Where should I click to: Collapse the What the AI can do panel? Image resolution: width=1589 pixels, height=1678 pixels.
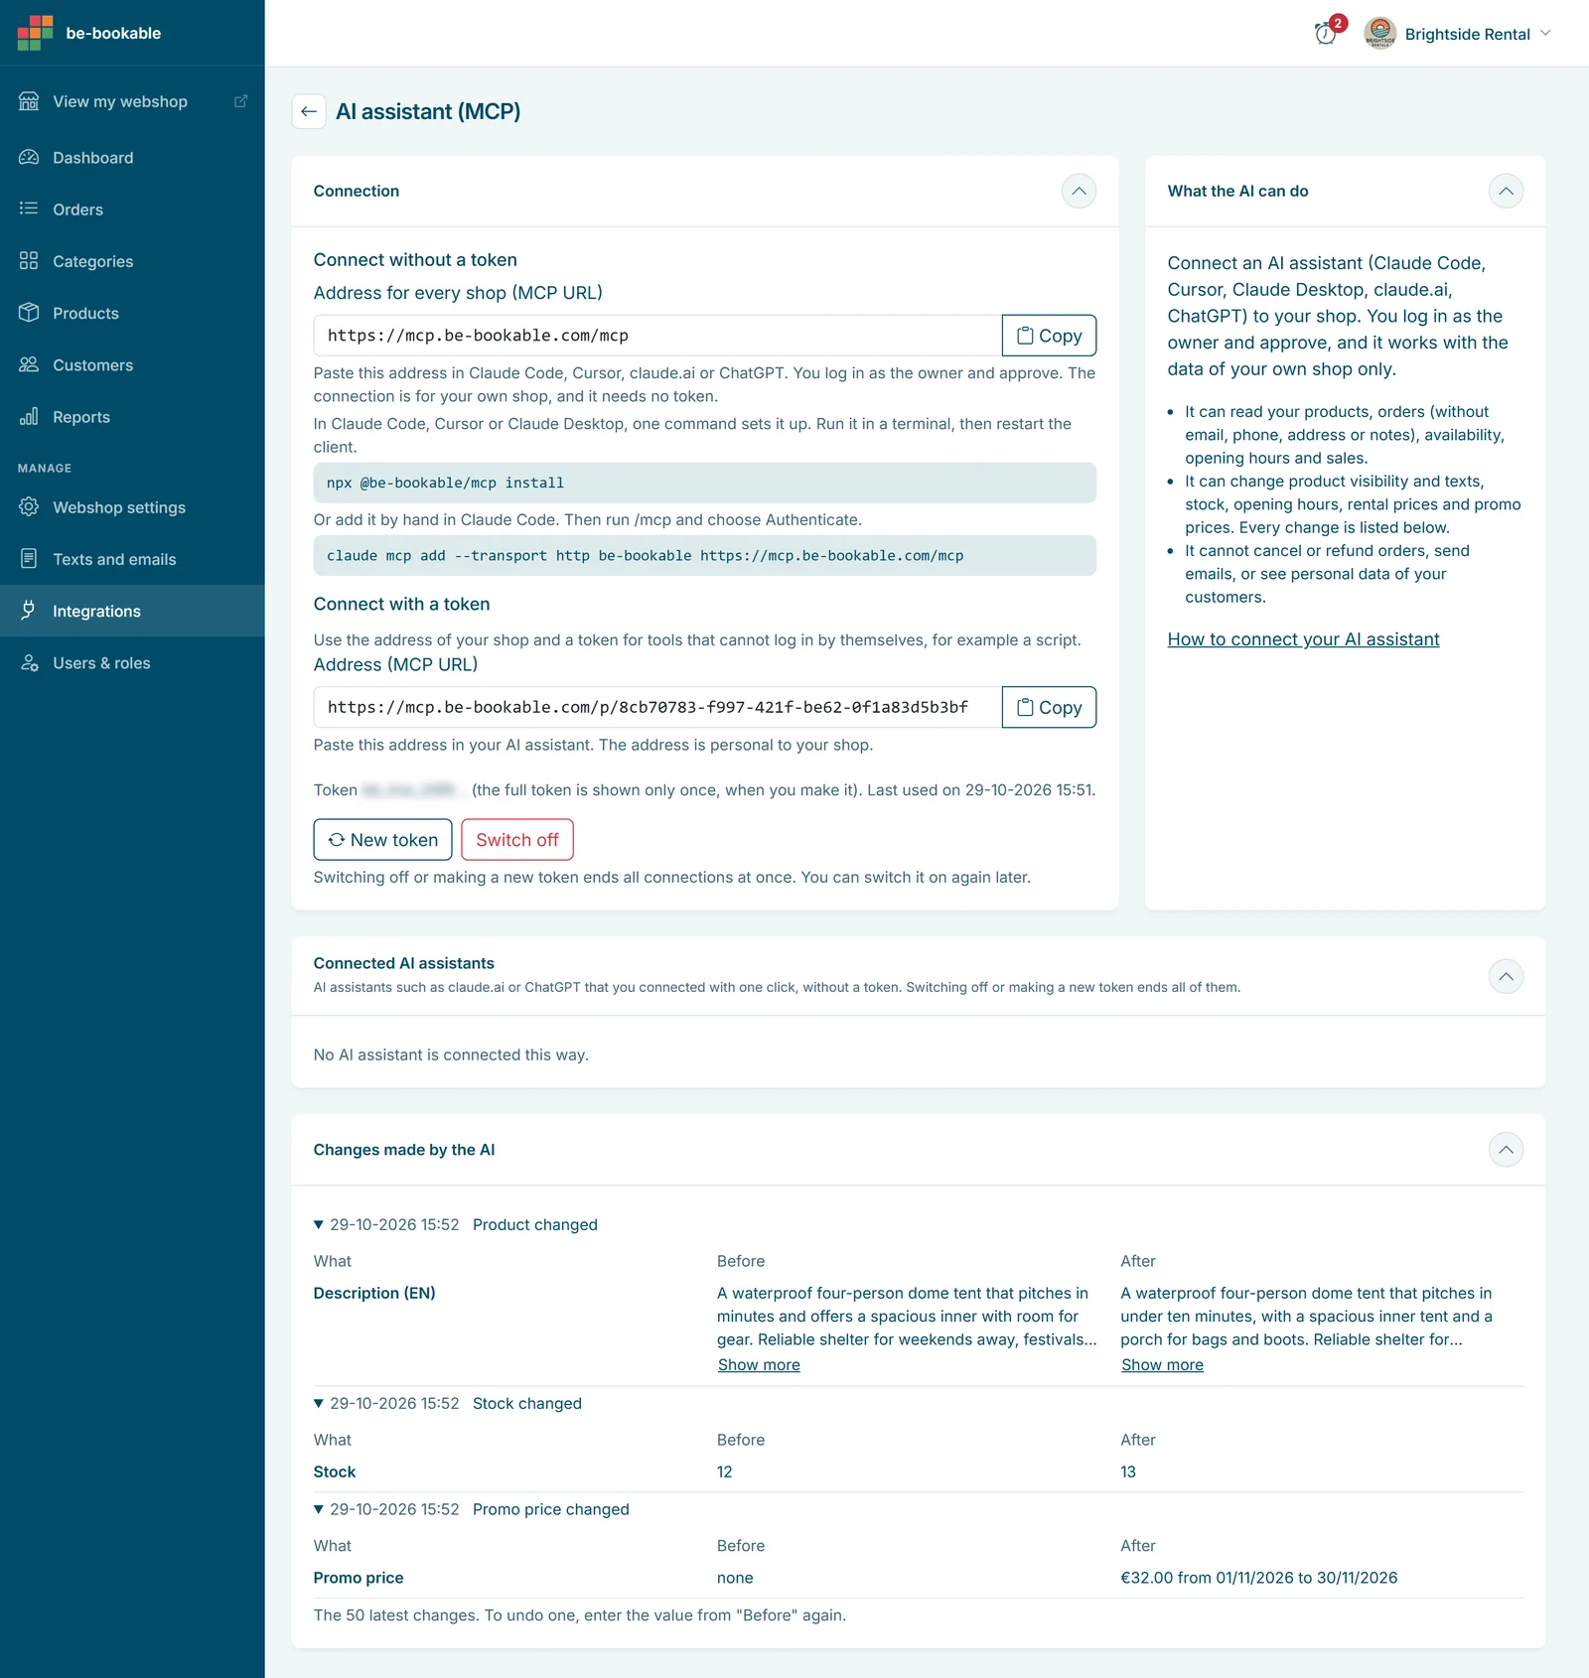[x=1506, y=191]
